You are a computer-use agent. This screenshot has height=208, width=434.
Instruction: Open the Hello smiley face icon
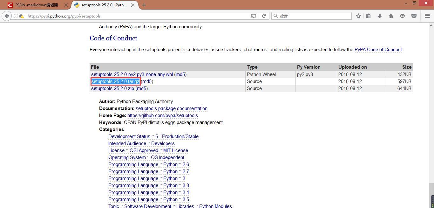[403, 16]
